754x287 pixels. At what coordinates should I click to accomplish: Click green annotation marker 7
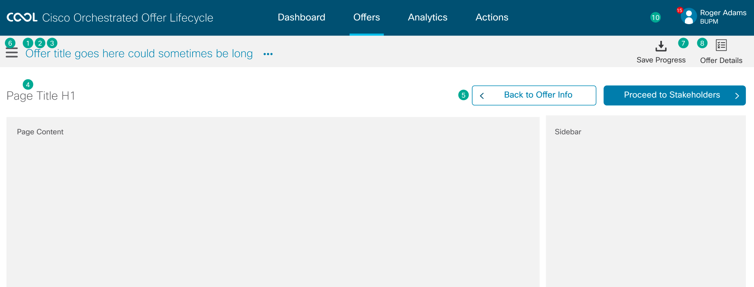tap(683, 43)
